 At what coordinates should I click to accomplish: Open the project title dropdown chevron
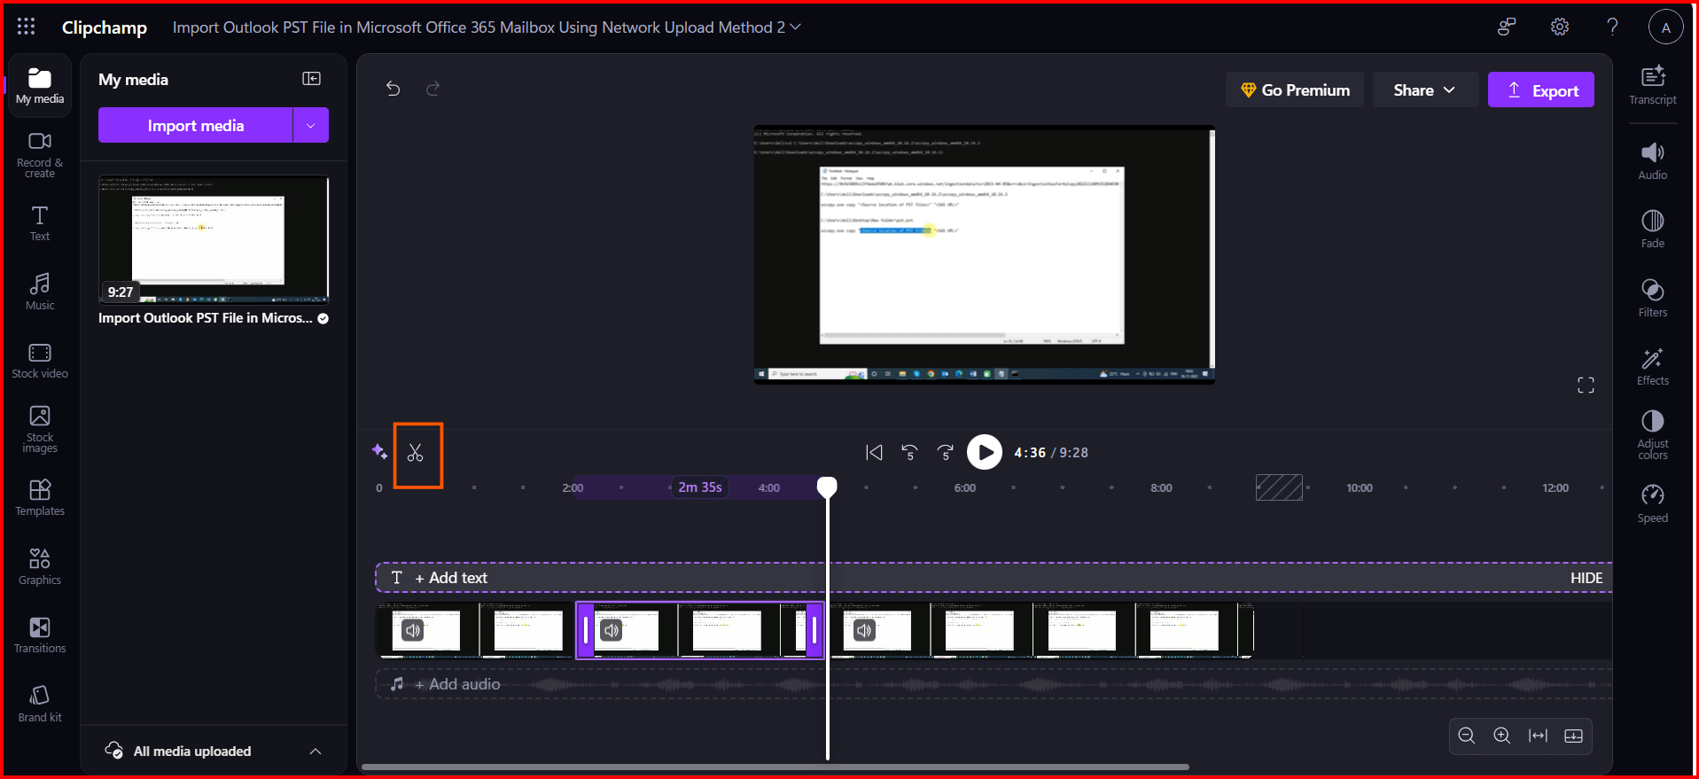[796, 27]
